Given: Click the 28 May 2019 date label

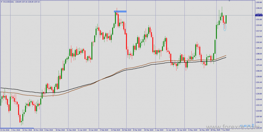Looking at the screenshot, I should [x=215, y=130].
